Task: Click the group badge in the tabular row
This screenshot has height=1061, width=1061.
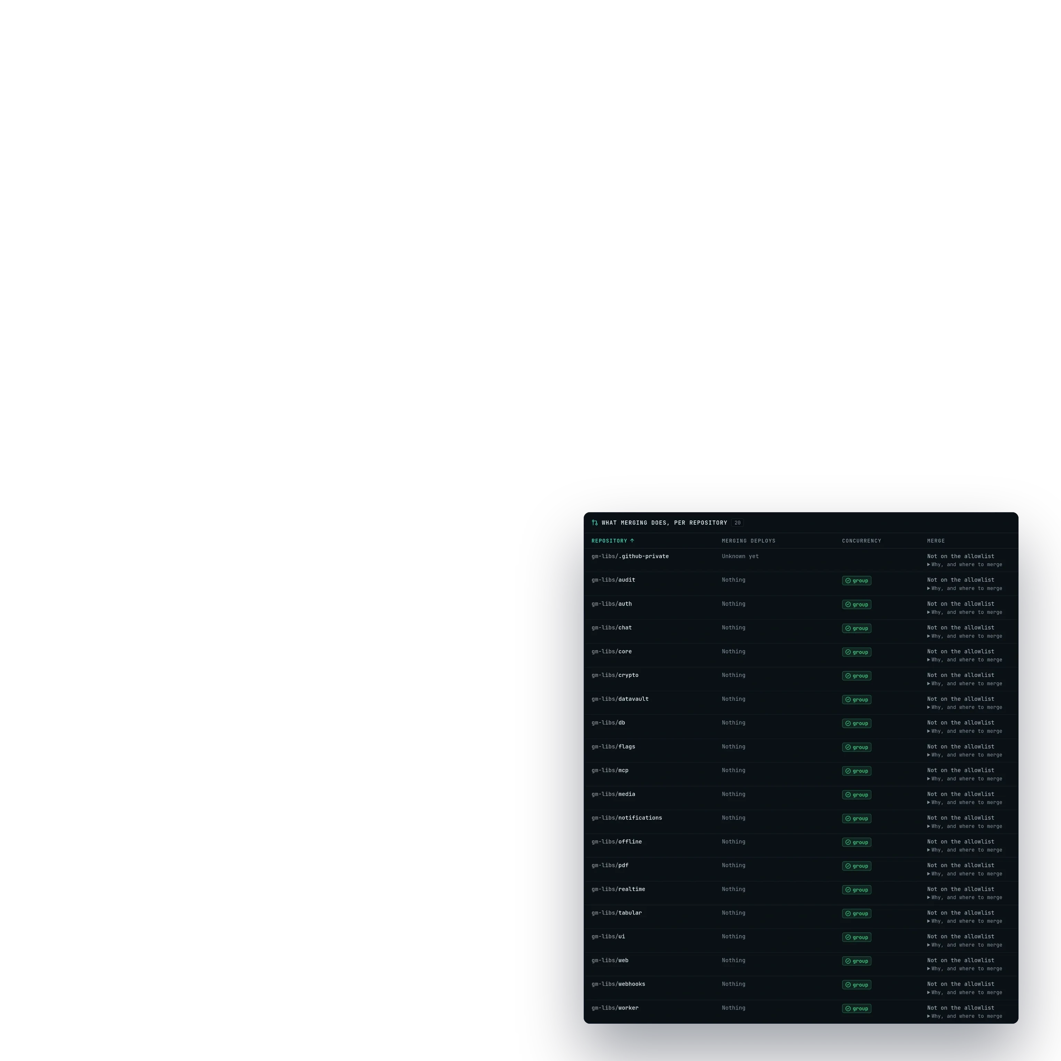Action: [856, 914]
